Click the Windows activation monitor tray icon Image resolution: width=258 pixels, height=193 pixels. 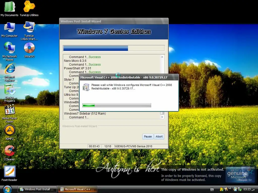[235, 189]
